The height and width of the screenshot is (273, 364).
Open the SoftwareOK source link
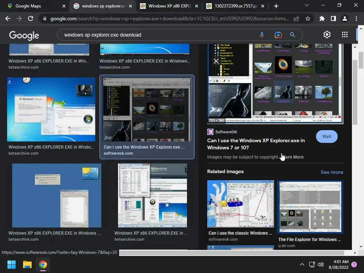(222, 132)
